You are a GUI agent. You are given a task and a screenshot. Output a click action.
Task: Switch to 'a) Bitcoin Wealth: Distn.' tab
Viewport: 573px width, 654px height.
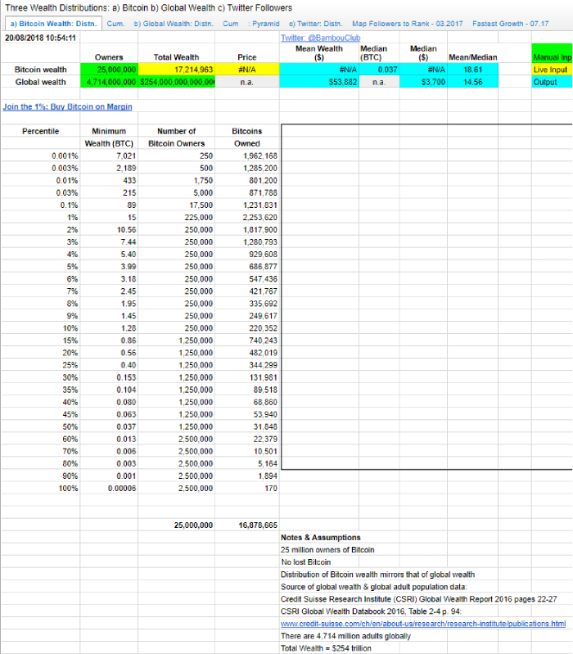pos(53,24)
